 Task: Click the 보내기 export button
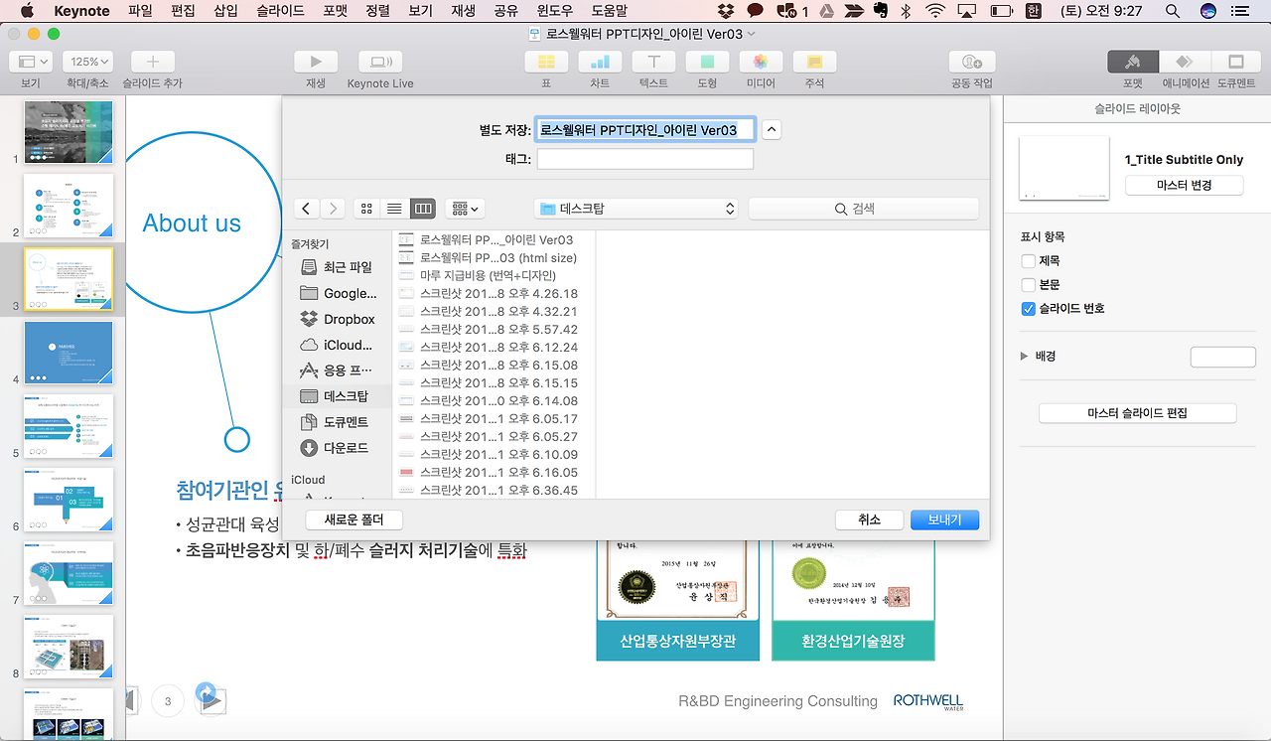click(x=944, y=519)
